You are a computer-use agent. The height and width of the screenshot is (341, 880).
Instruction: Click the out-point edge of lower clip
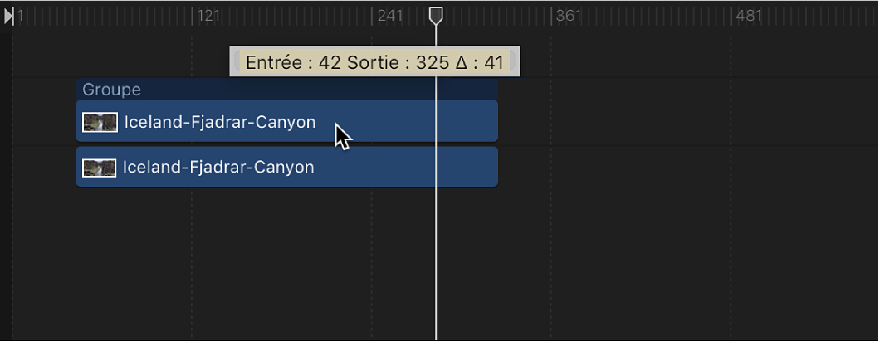[496, 167]
